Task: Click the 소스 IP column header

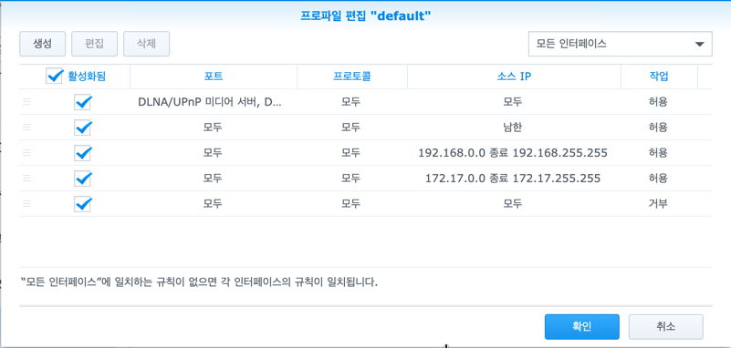Action: click(x=514, y=77)
